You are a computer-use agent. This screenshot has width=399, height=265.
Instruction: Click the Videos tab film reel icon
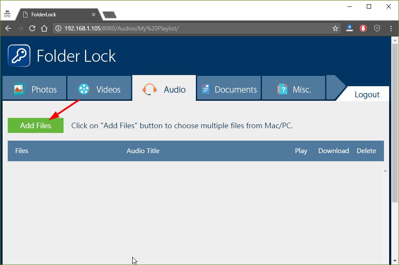coord(84,89)
